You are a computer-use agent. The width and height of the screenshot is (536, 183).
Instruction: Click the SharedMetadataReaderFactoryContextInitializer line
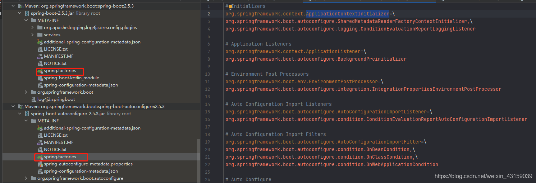[349, 21]
